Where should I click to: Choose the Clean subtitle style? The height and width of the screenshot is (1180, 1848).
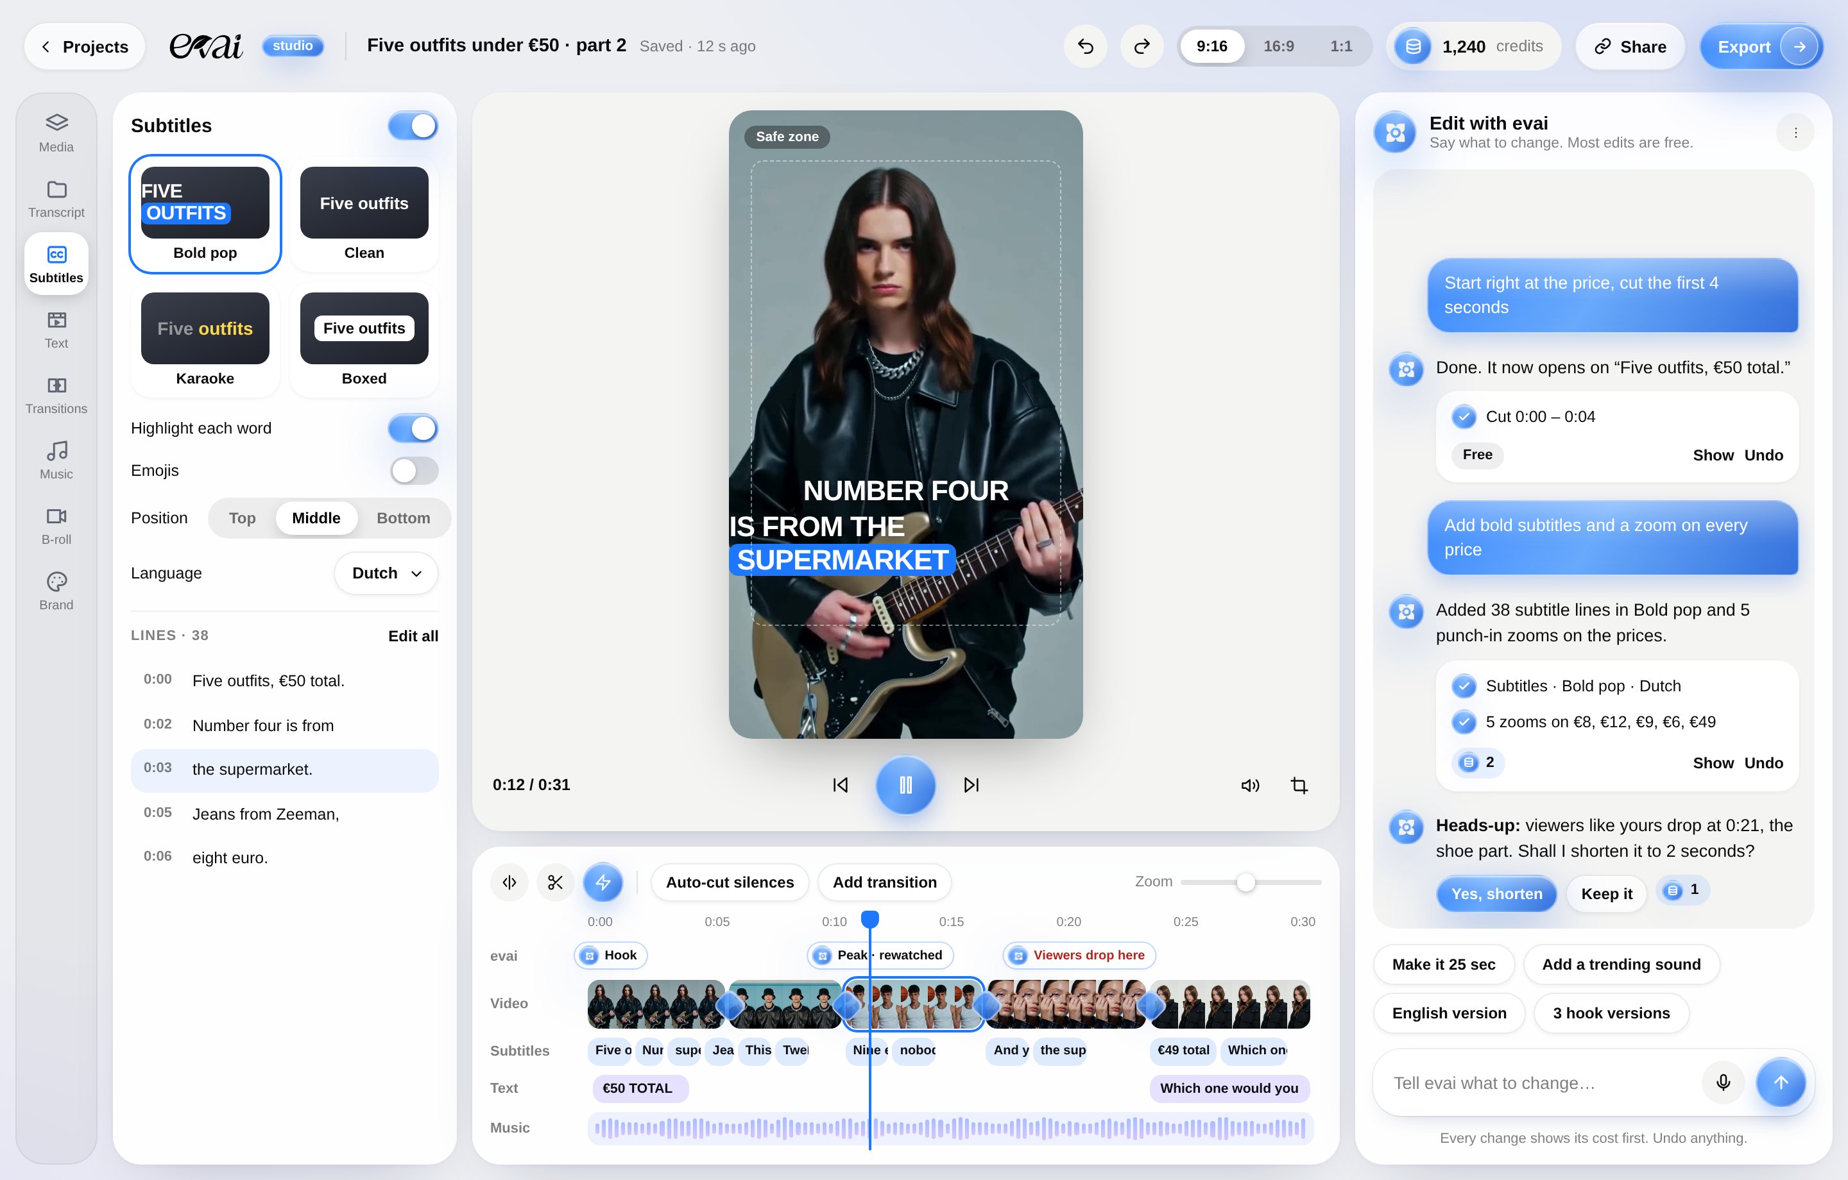[364, 214]
